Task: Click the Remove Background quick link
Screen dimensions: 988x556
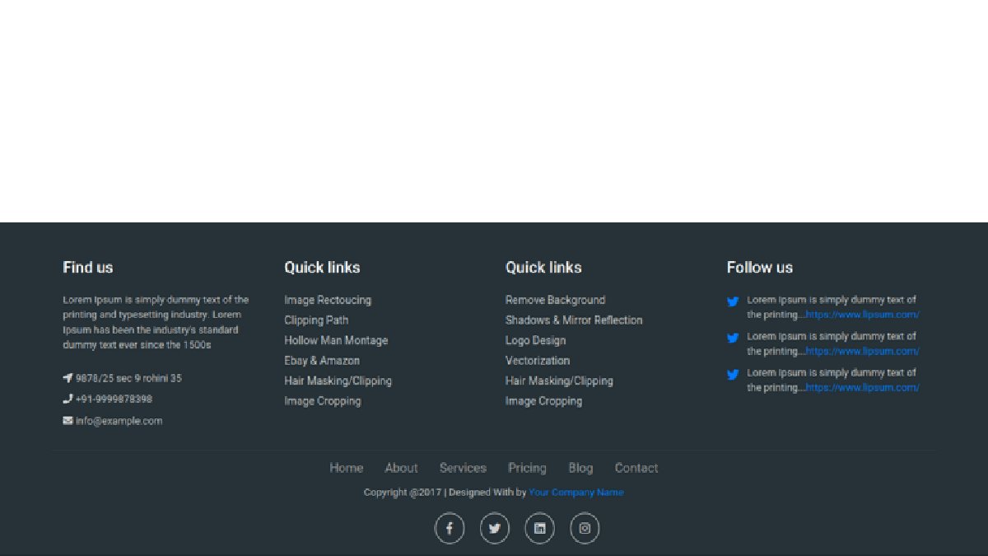Action: pos(555,300)
